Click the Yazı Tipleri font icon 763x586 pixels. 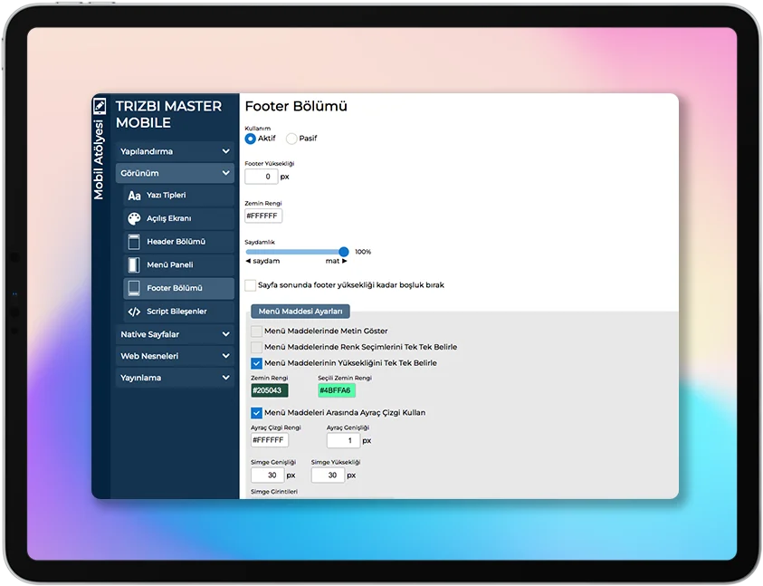coord(134,196)
